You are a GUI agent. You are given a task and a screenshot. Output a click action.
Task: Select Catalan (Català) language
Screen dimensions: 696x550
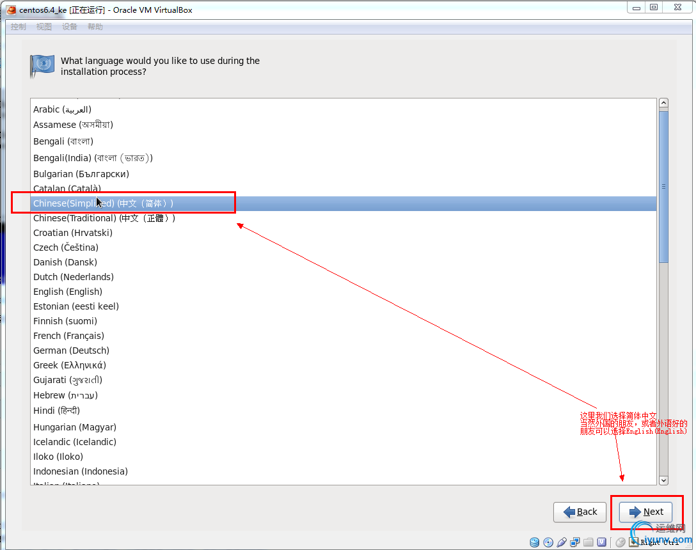(x=343, y=188)
